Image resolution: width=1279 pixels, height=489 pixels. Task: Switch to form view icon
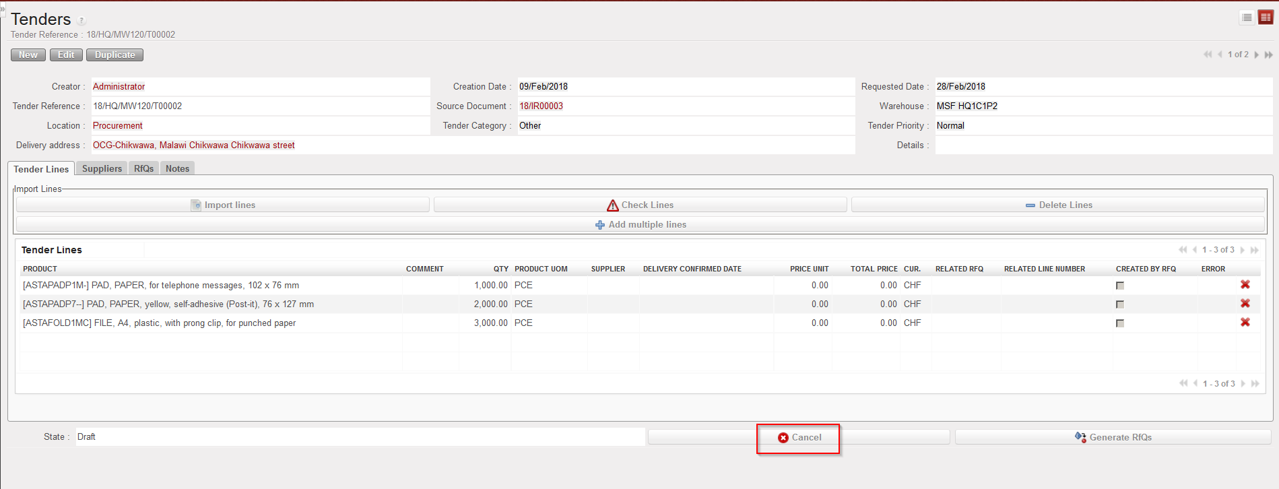pyautogui.click(x=1266, y=18)
